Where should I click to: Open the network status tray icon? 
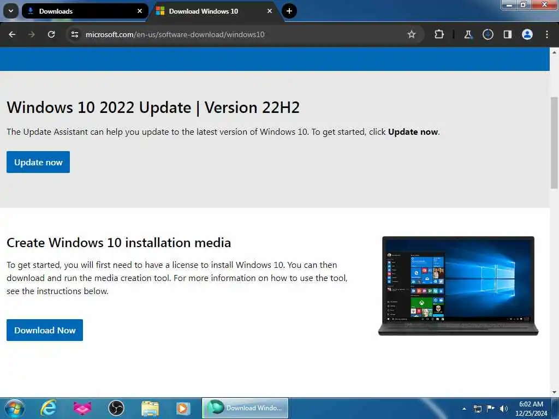coord(477,409)
